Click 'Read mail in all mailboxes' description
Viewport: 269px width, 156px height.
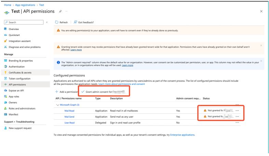(x=124, y=111)
